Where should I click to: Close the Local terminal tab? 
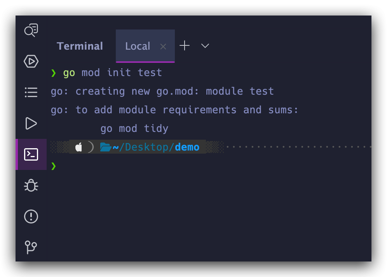coord(163,47)
